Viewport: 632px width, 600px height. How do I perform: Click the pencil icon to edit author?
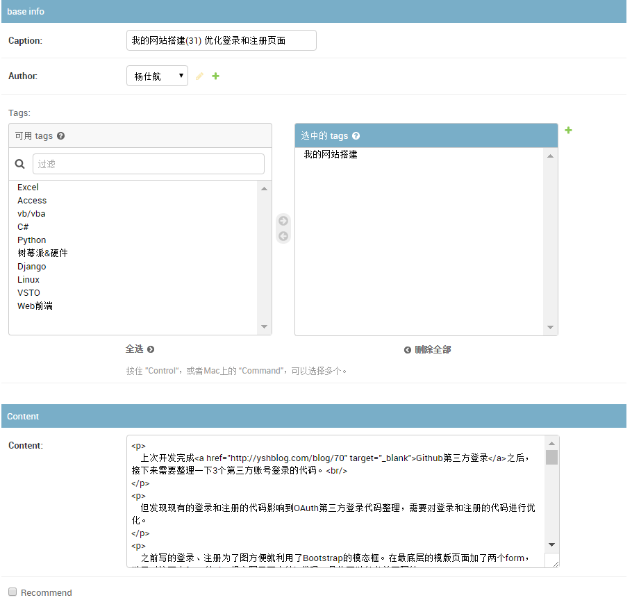pos(199,76)
